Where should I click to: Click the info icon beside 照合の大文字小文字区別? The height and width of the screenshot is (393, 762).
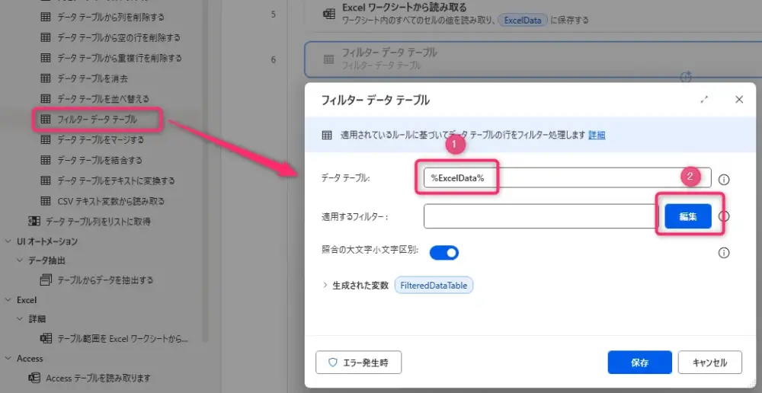click(724, 253)
